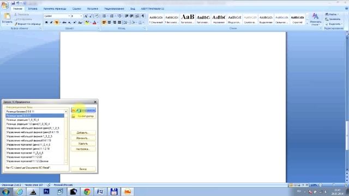
Task: Toggle italic formatting
Action: coord(51,22)
